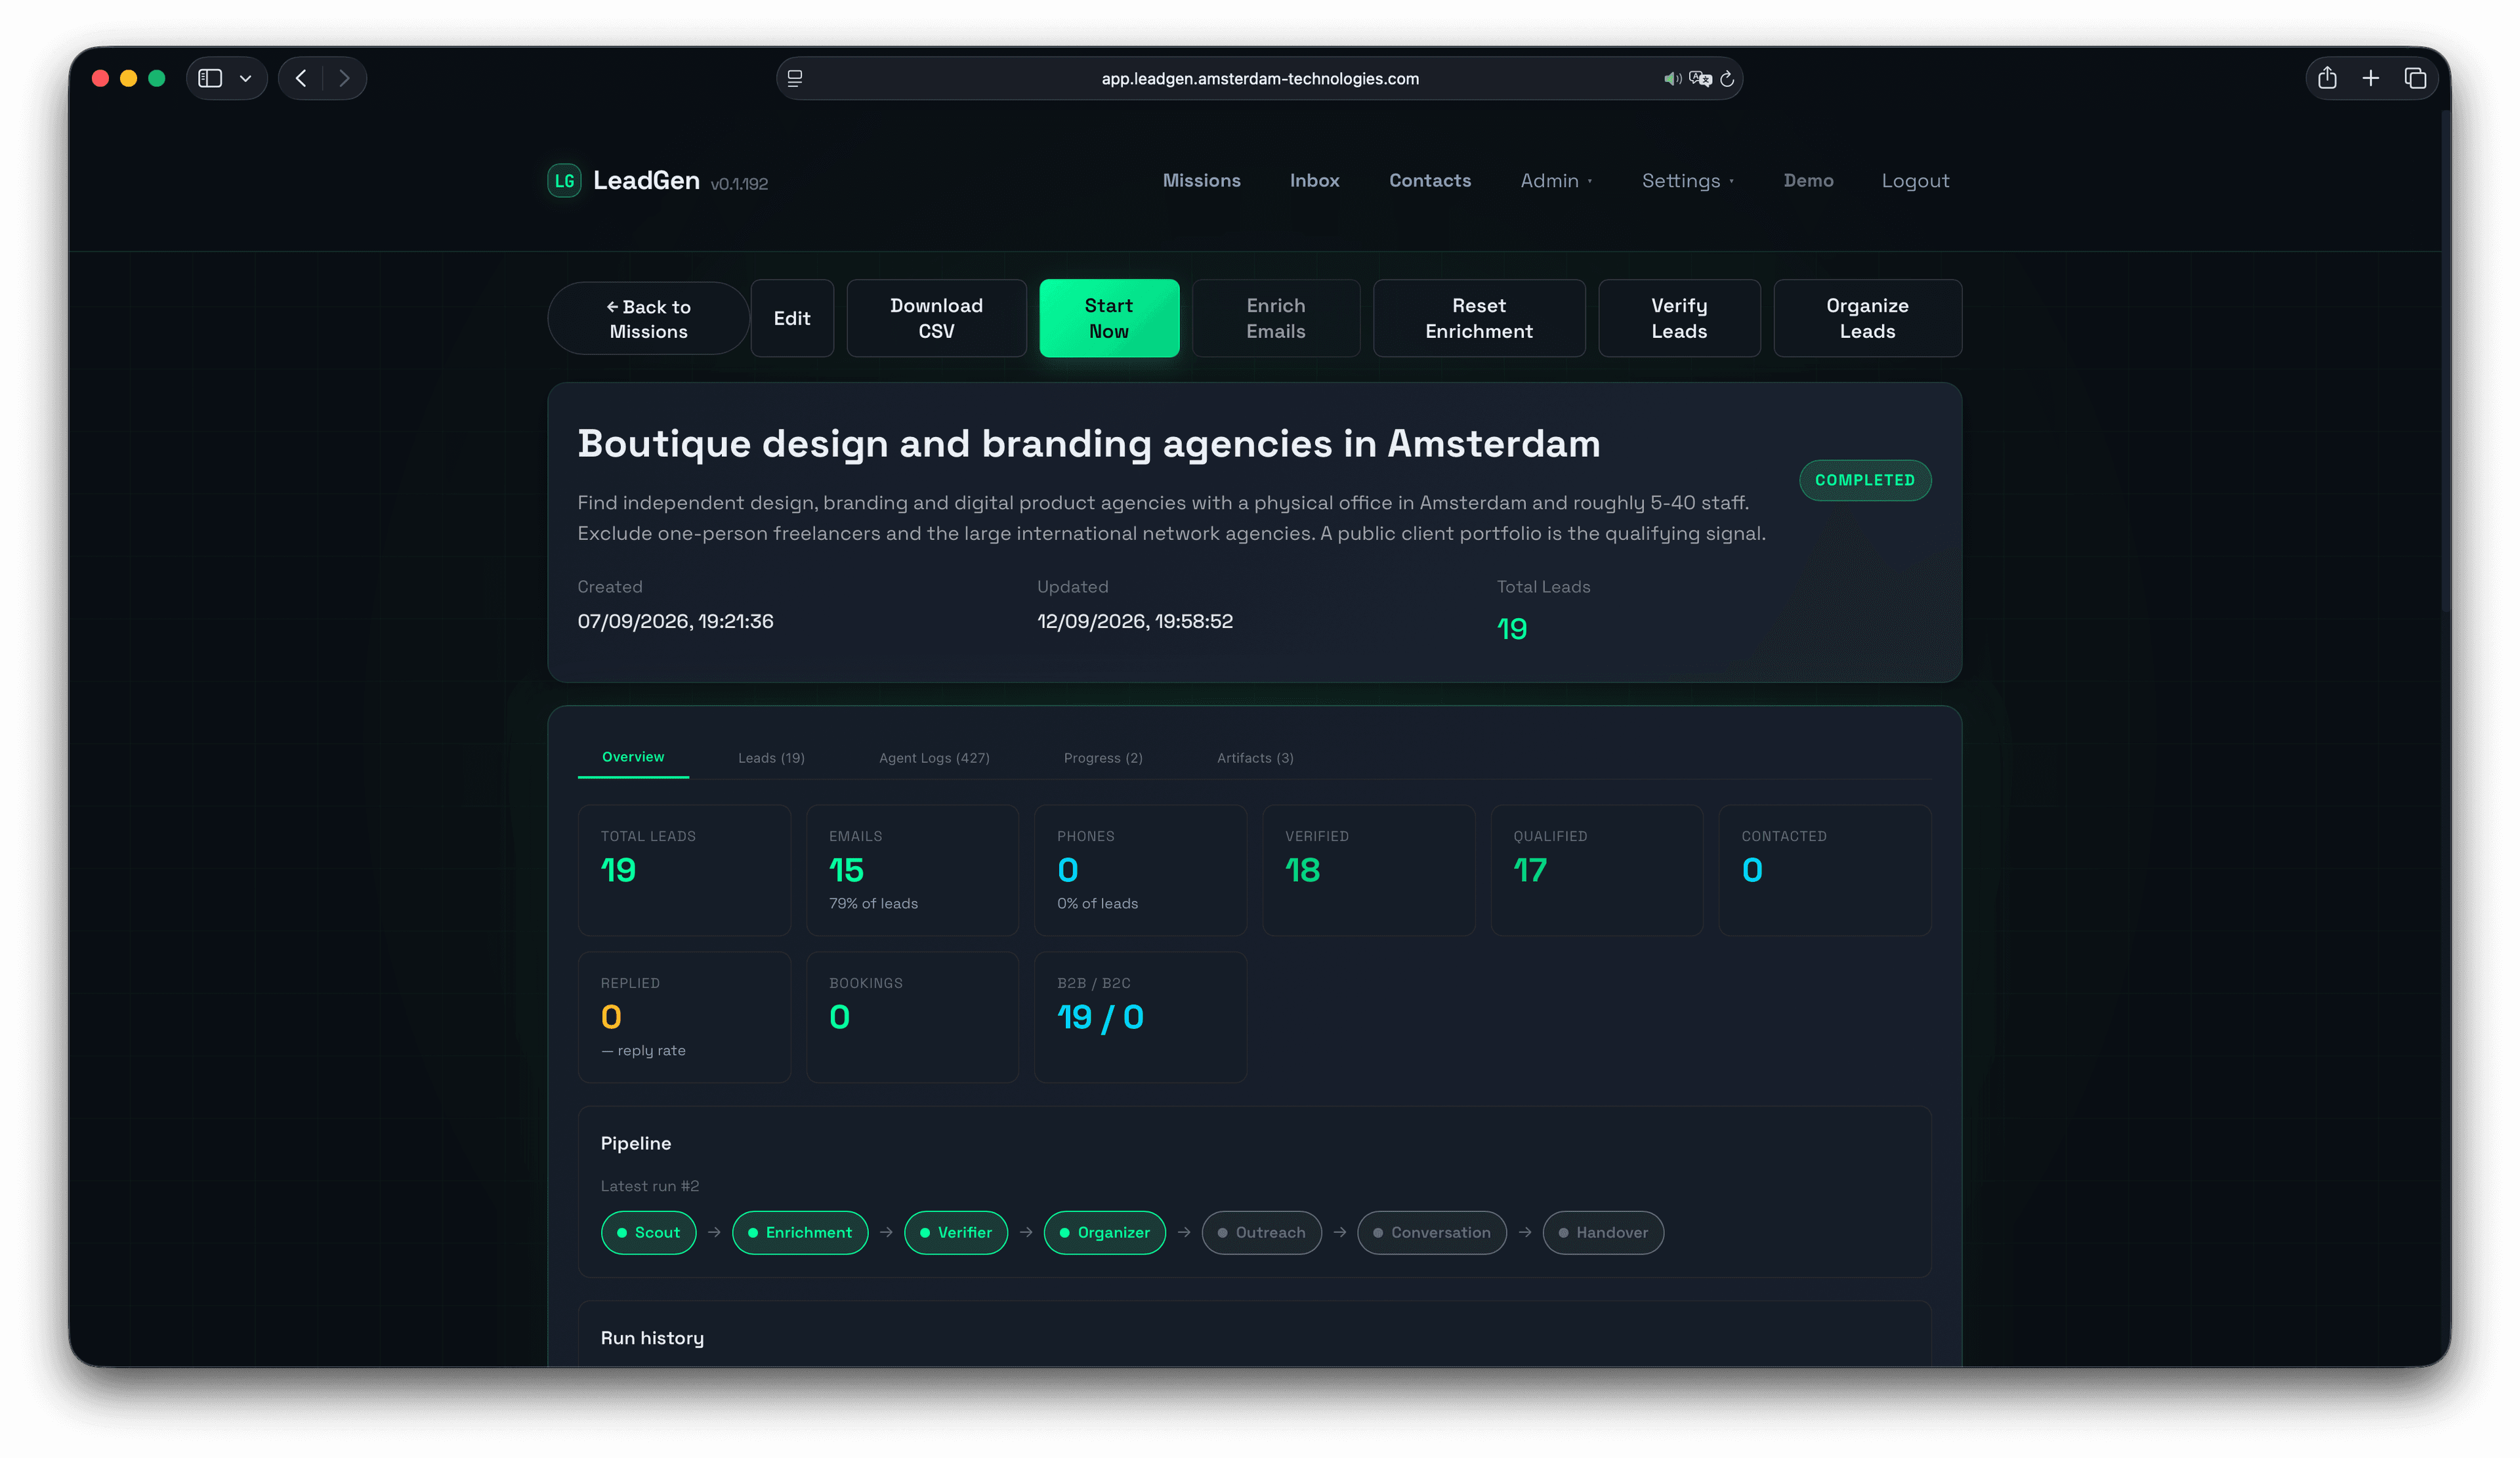Click Organize Leads button
Viewport: 2520px width, 1458px height.
tap(1867, 318)
